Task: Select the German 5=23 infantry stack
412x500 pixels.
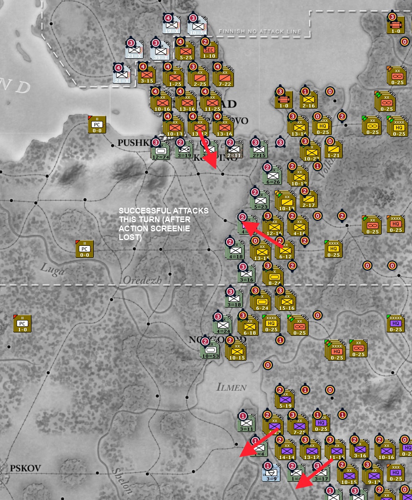Action: point(260,200)
